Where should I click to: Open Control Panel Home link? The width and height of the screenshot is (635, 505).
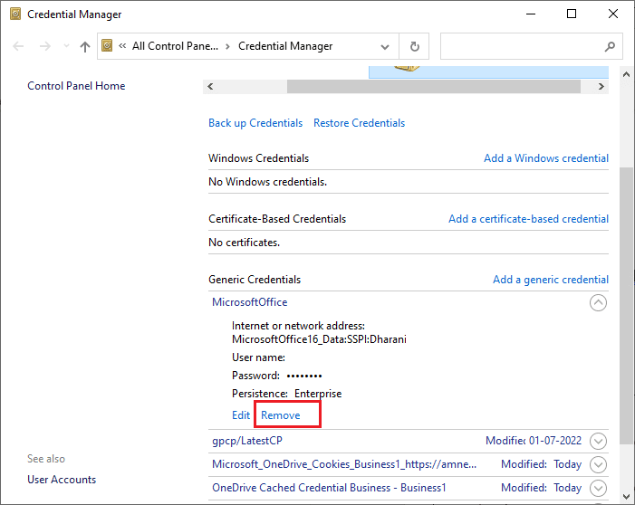coord(76,86)
